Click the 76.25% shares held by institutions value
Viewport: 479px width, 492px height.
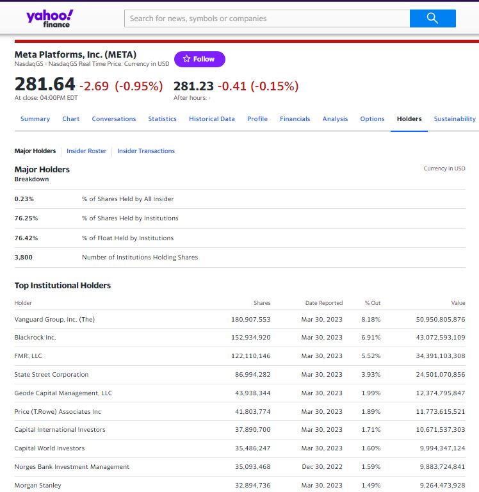(x=26, y=218)
